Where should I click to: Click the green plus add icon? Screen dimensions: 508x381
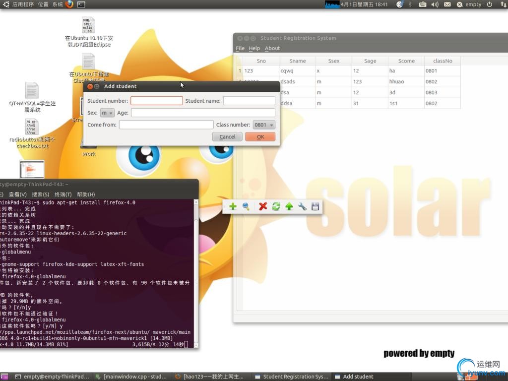coord(233,206)
